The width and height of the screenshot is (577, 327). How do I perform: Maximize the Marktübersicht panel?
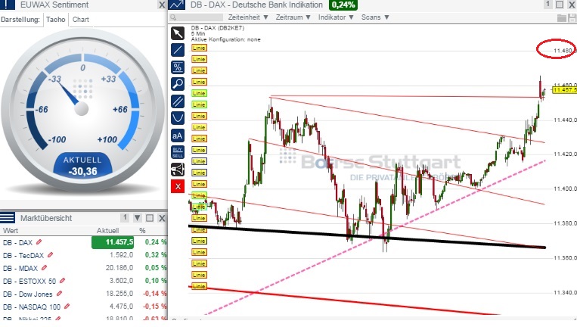[150, 218]
